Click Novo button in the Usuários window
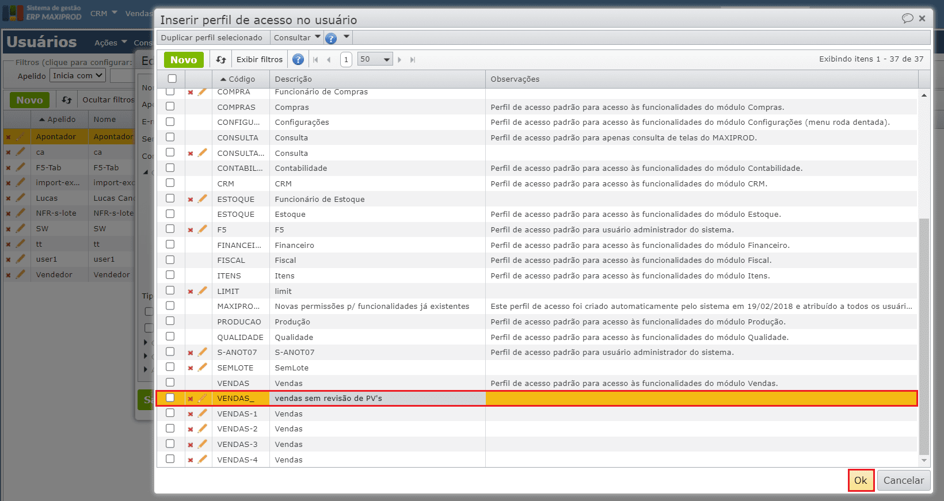944x501 pixels. click(29, 100)
